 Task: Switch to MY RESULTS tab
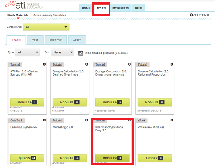point(121,8)
